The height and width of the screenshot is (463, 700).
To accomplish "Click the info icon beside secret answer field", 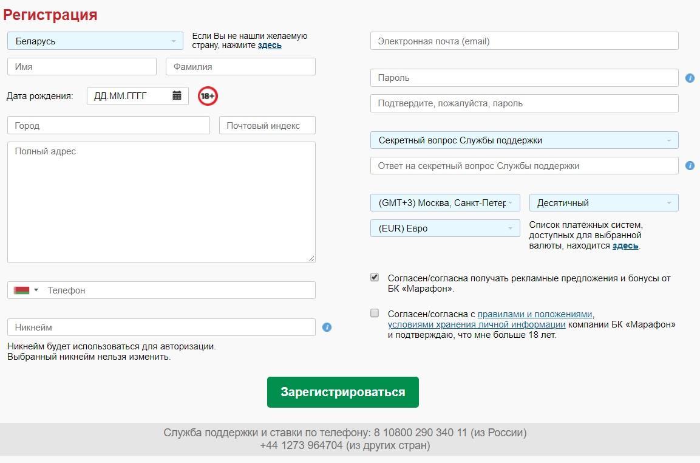I will [690, 165].
